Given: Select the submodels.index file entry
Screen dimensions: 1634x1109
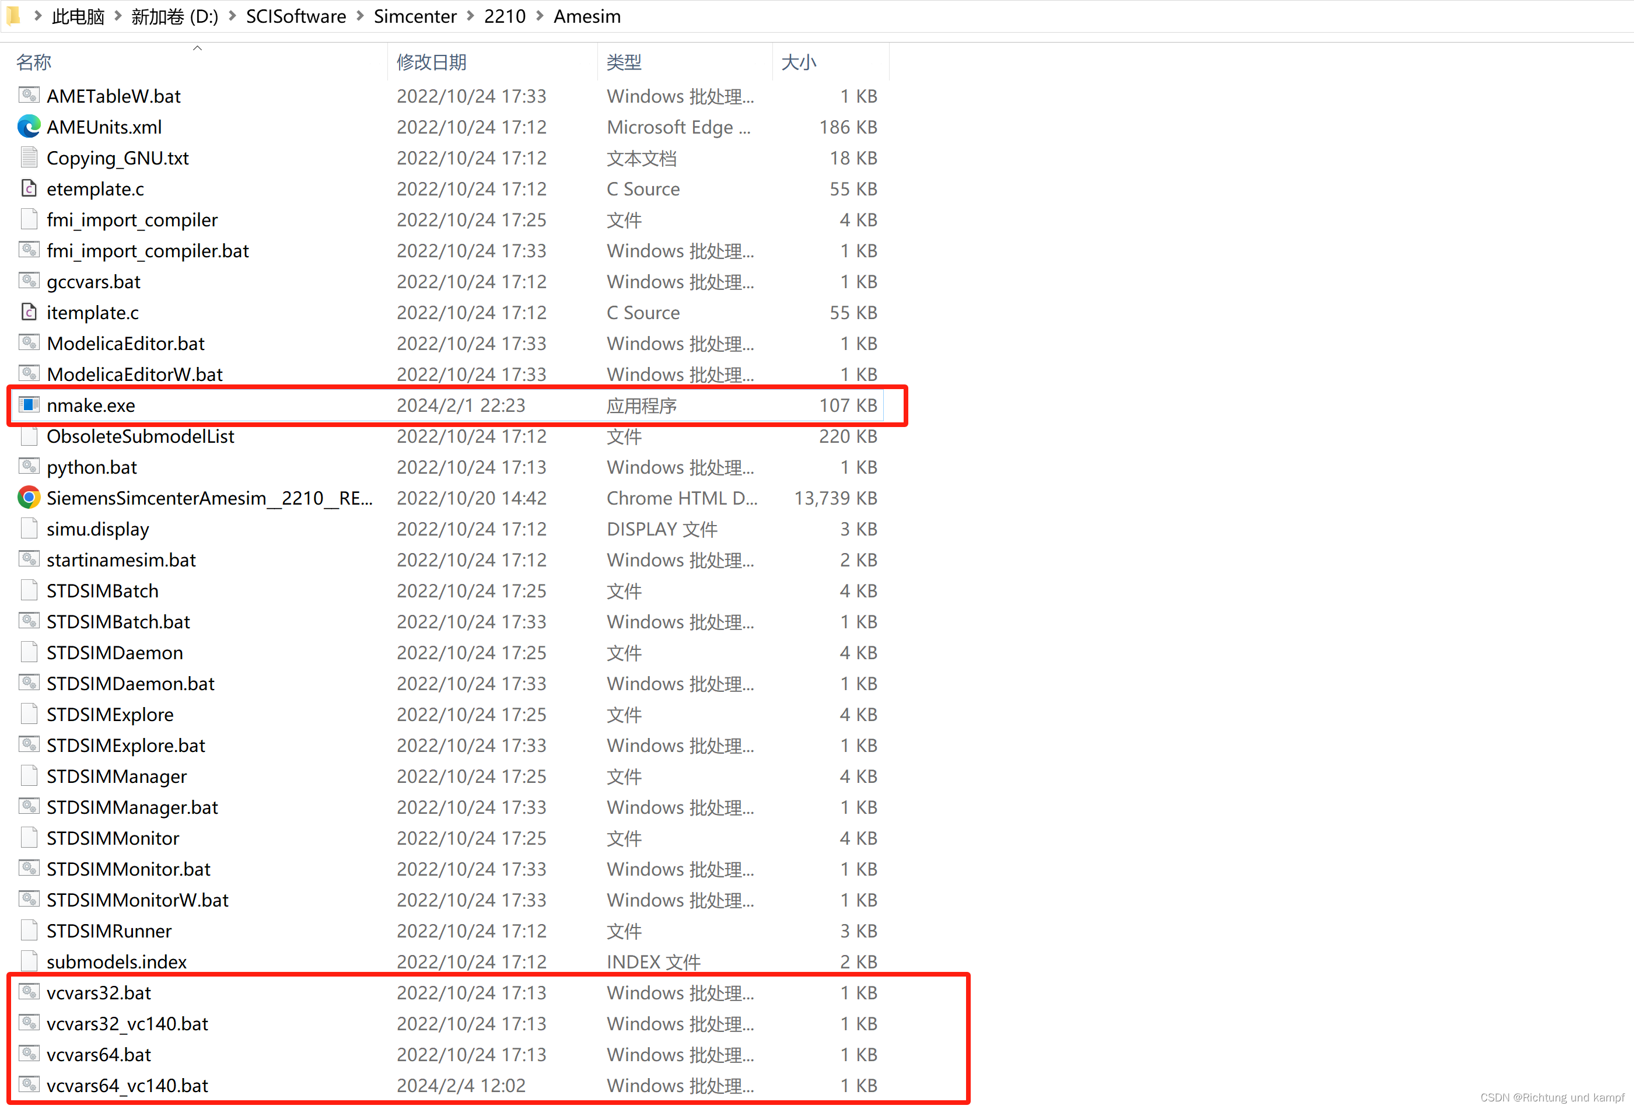Looking at the screenshot, I should tap(117, 961).
